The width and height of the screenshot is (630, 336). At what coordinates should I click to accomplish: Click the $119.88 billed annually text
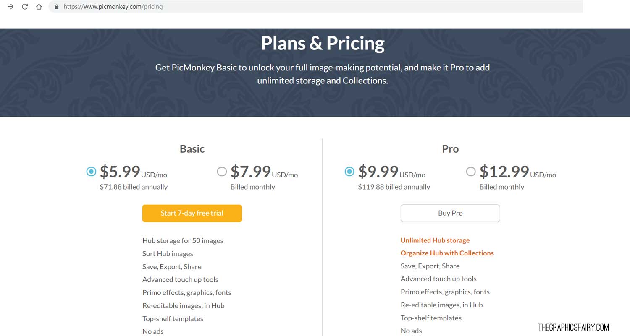[394, 187]
